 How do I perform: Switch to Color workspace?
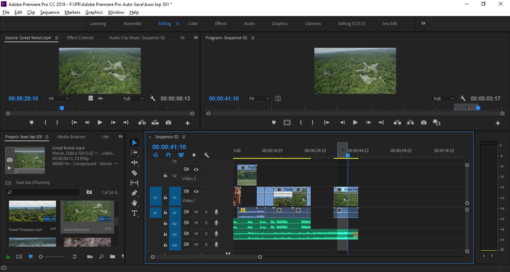(x=193, y=24)
